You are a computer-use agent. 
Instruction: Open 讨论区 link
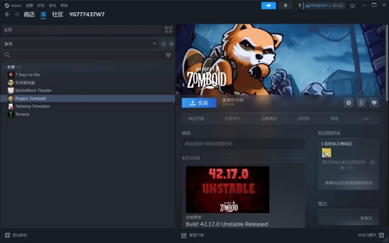click(304, 119)
